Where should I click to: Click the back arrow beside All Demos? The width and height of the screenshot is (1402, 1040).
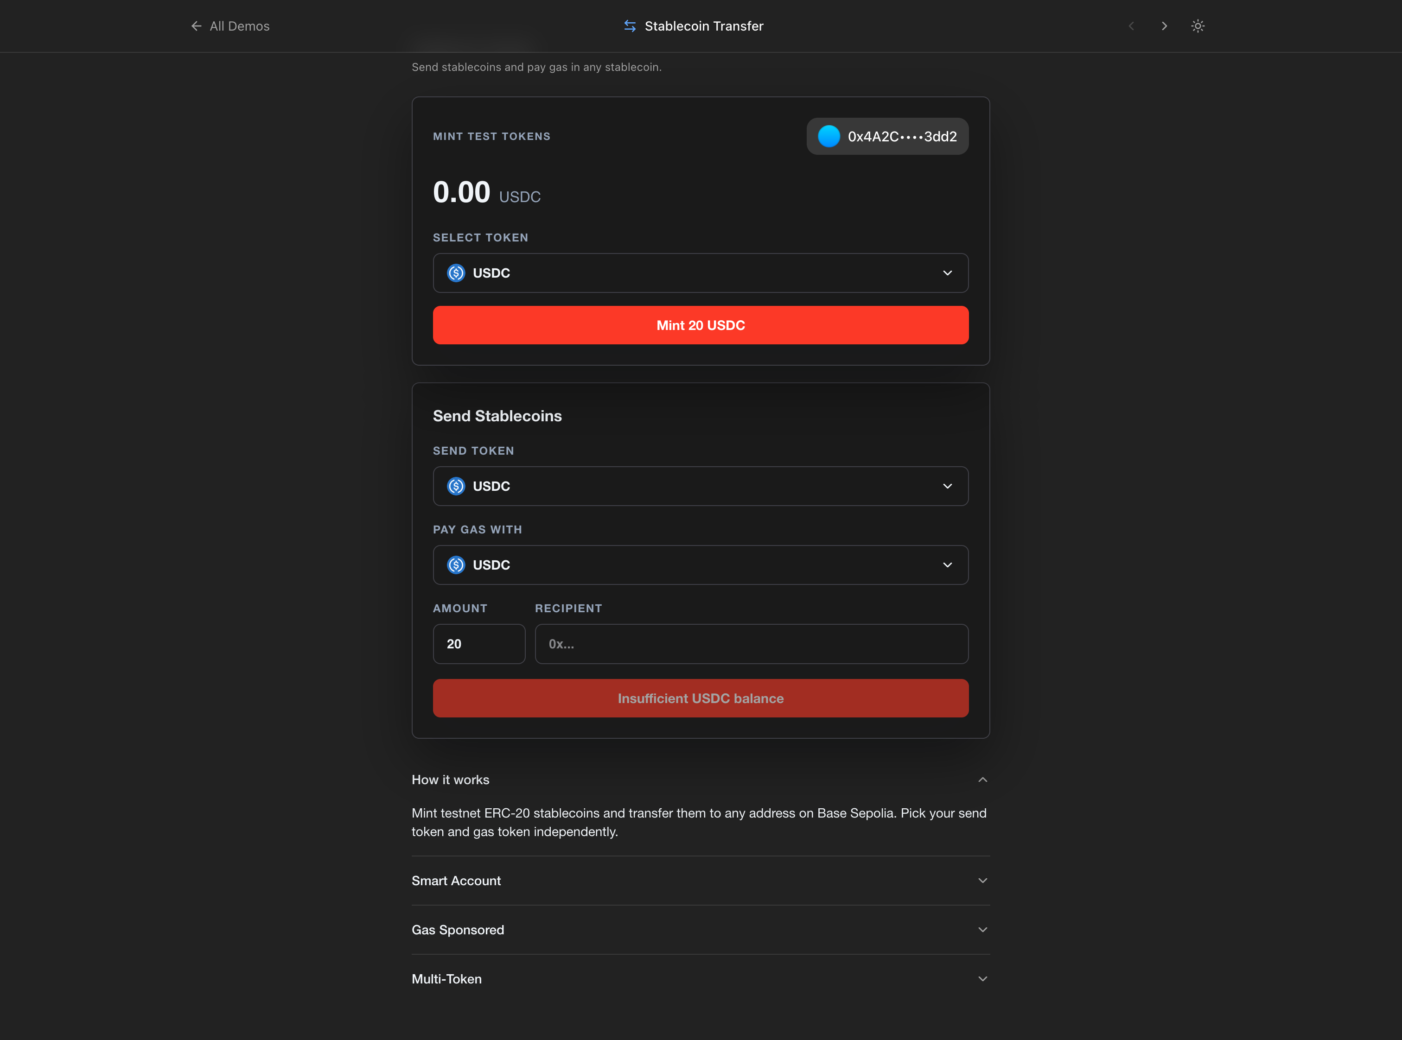click(x=196, y=26)
